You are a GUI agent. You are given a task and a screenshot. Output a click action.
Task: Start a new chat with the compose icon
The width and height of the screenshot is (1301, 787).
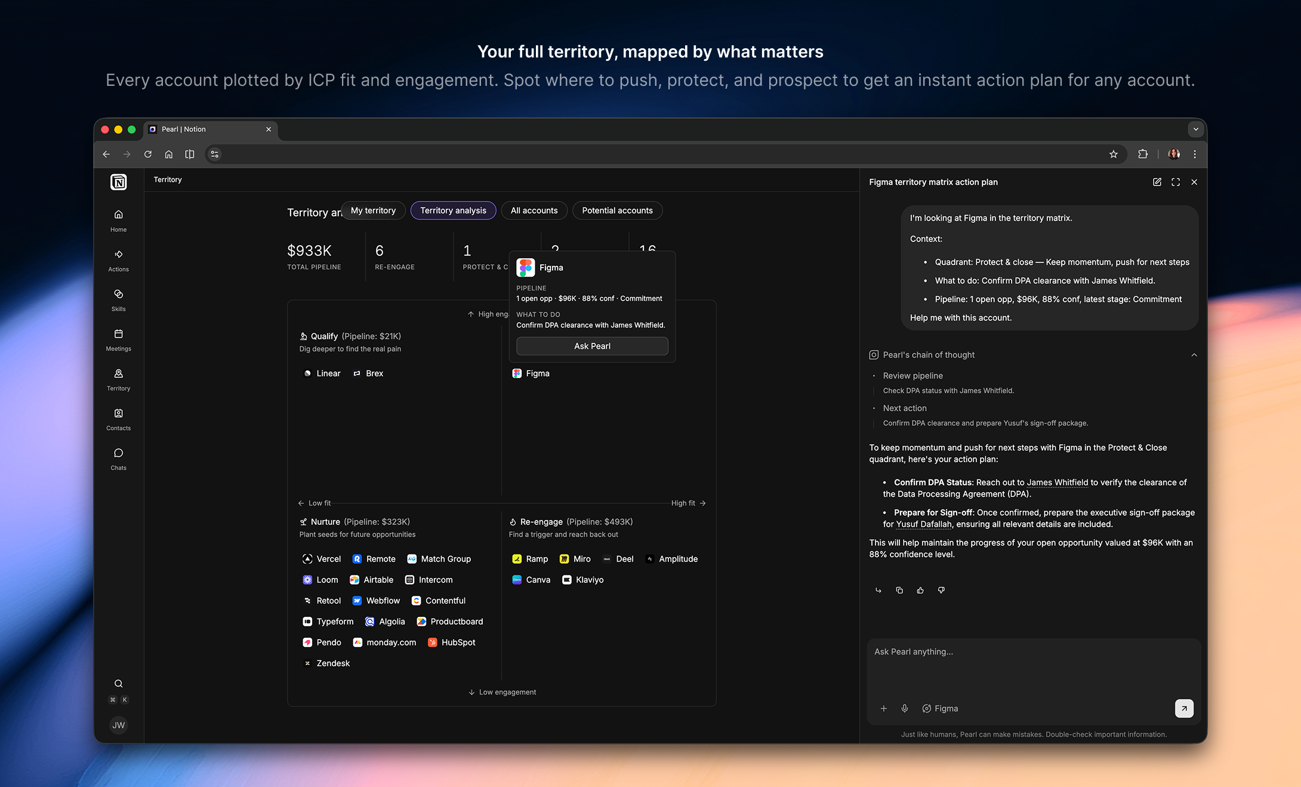(x=1157, y=182)
